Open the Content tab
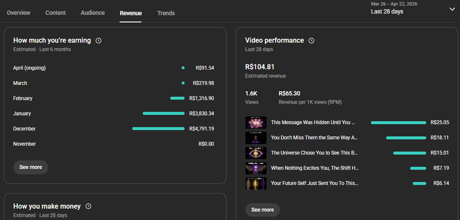This screenshot has height=220, width=460. point(55,13)
